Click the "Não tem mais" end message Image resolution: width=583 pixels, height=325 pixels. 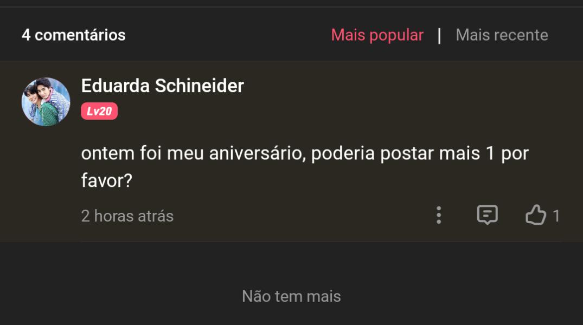point(291,296)
